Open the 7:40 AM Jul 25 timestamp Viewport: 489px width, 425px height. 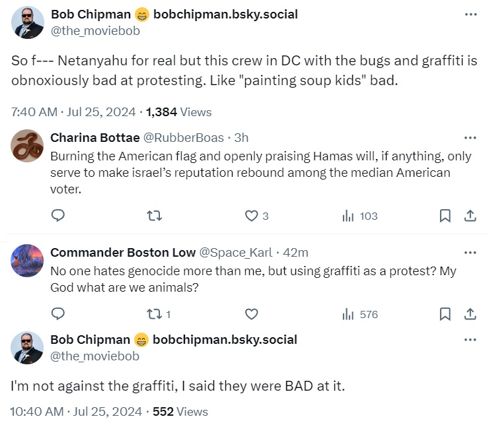click(75, 112)
